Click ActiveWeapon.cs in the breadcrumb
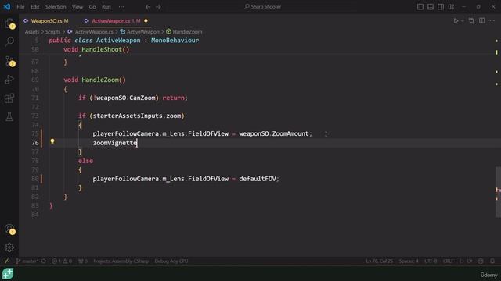 point(94,31)
